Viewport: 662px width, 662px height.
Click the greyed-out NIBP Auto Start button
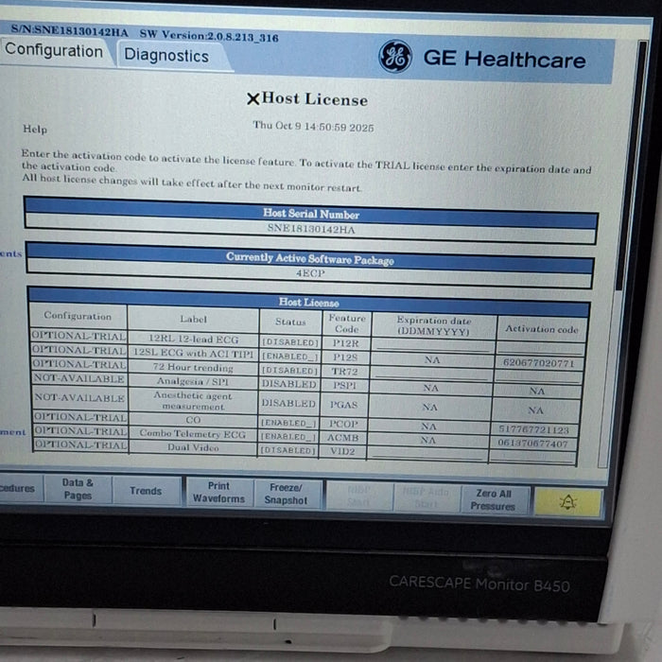(x=426, y=498)
